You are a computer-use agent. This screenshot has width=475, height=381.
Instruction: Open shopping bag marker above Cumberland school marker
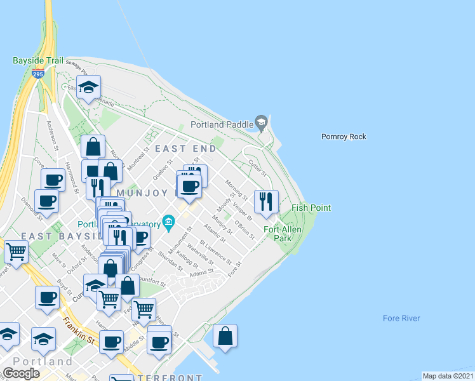pyautogui.click(x=110, y=268)
